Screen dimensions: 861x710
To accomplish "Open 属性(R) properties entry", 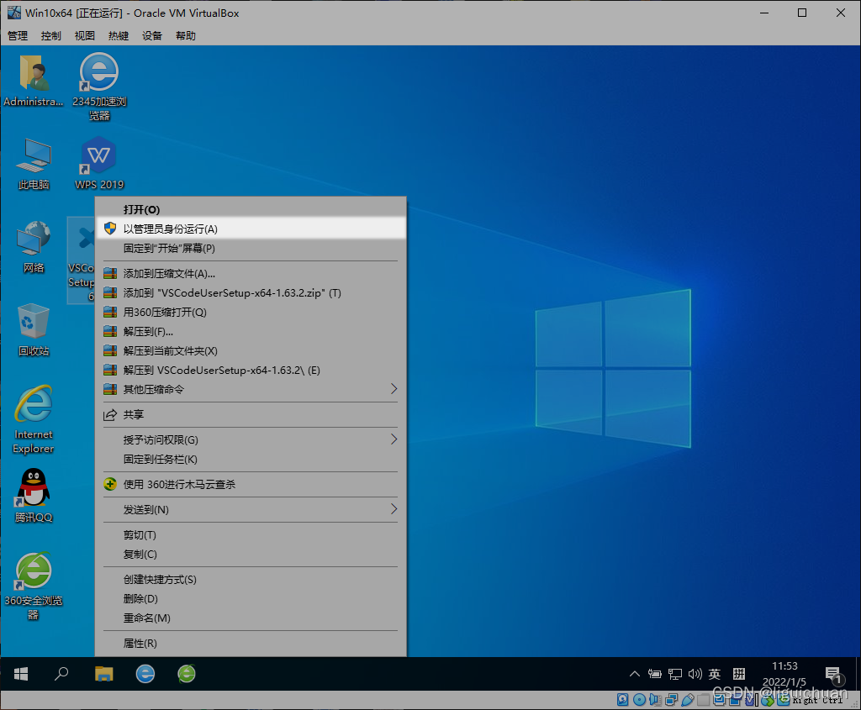I will coord(251,643).
